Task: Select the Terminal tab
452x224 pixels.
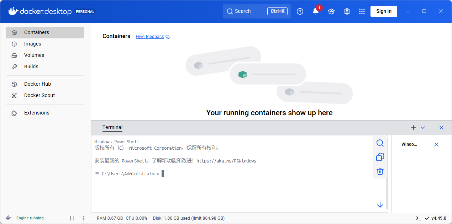Action: [x=112, y=128]
